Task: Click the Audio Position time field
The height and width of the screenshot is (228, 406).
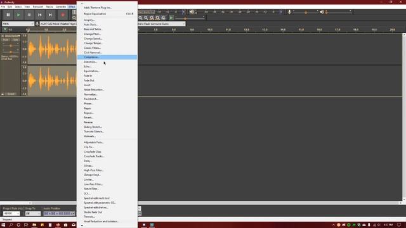Action: [59, 213]
